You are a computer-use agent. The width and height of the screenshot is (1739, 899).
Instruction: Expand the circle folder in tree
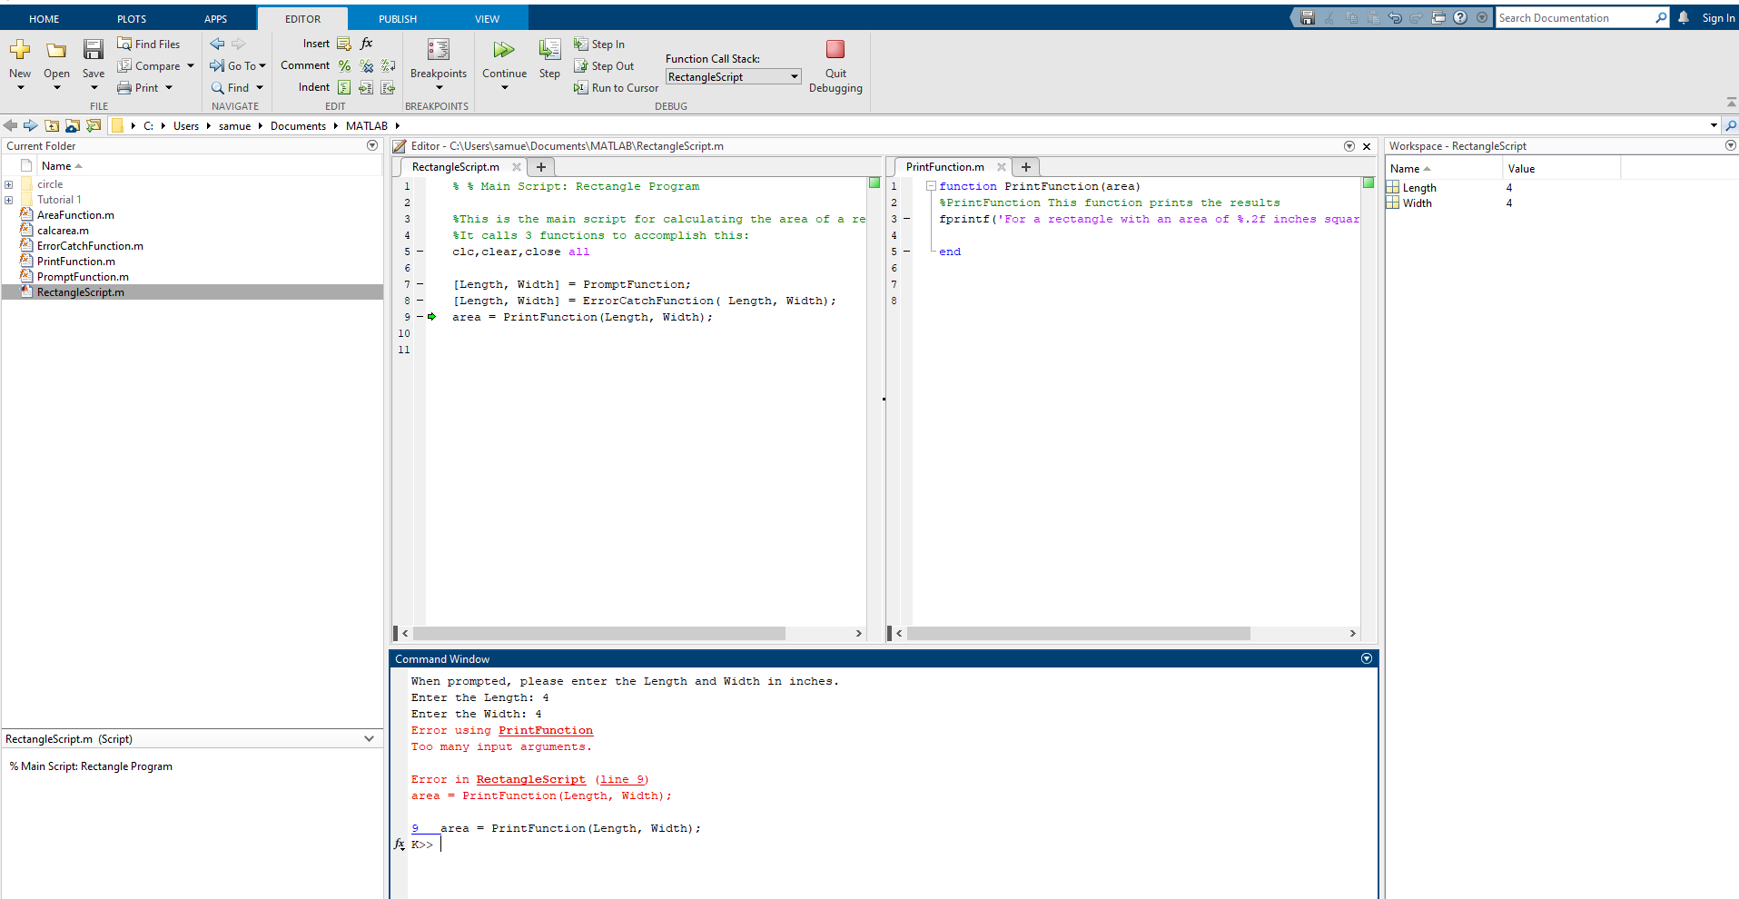(x=9, y=184)
